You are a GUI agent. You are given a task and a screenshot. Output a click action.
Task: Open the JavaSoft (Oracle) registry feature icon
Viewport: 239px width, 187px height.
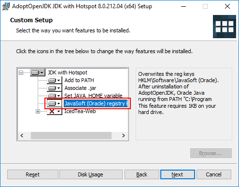click(x=55, y=103)
